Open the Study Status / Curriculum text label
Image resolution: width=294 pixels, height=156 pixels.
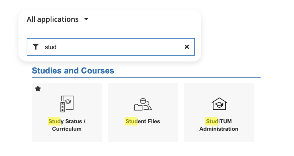pos(67,125)
